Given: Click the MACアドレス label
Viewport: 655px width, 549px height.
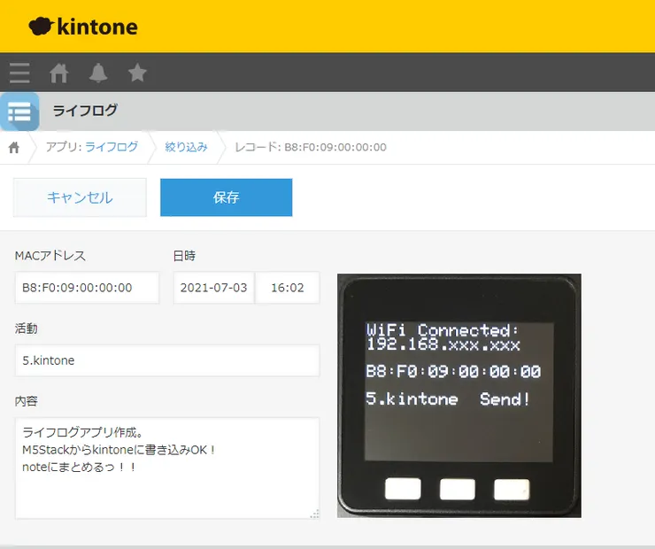Looking at the screenshot, I should (x=50, y=256).
